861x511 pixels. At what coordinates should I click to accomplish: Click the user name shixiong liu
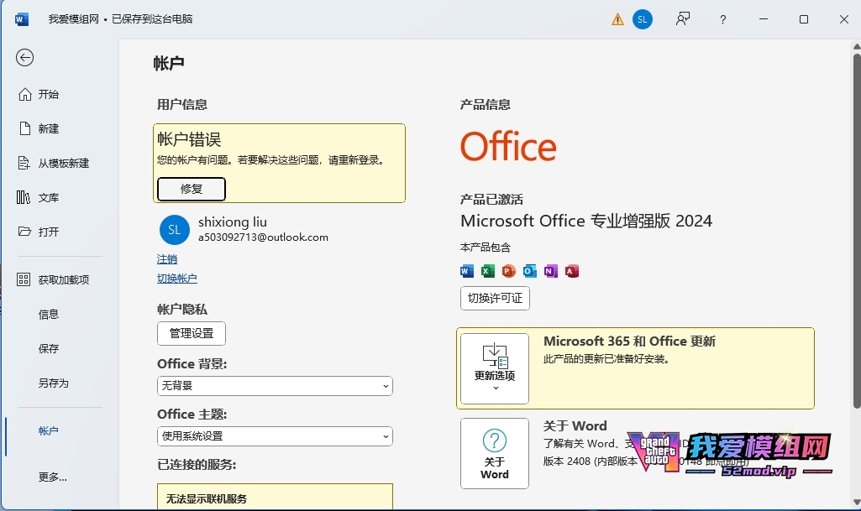233,222
